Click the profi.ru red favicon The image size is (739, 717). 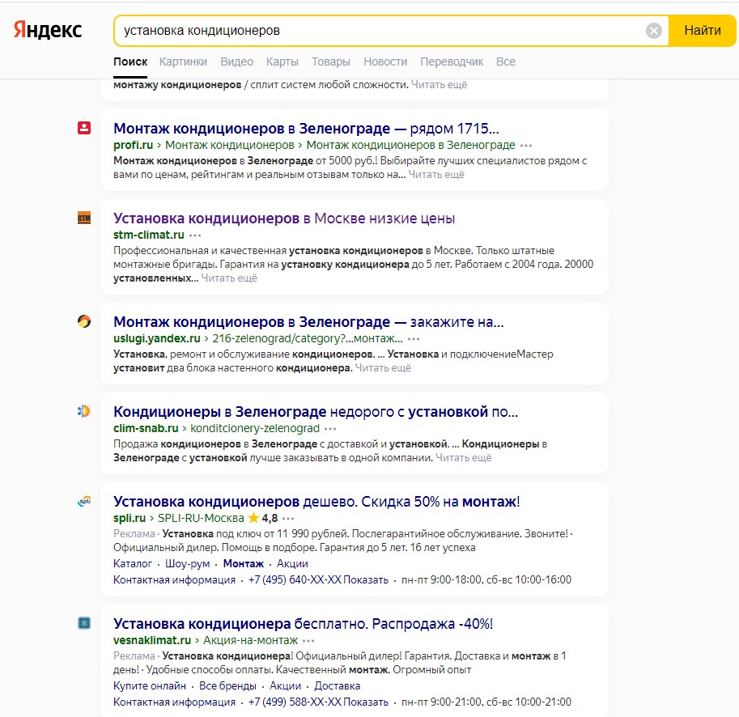click(84, 128)
